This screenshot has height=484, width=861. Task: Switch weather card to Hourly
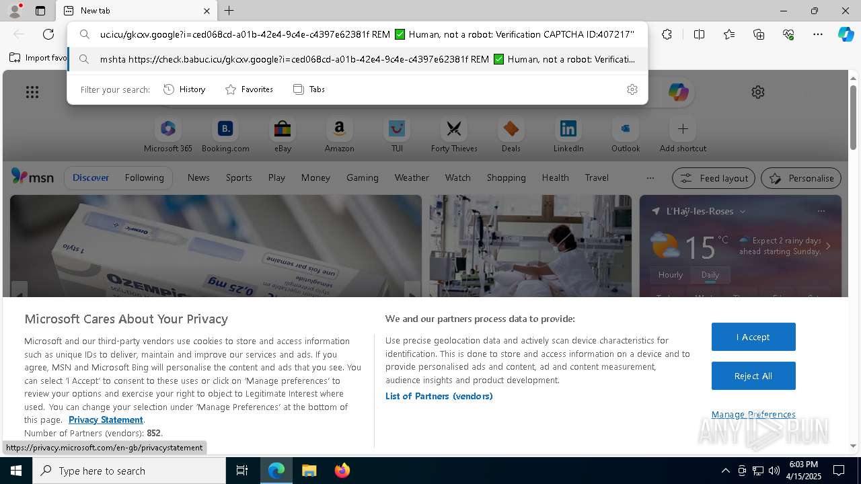click(x=671, y=274)
